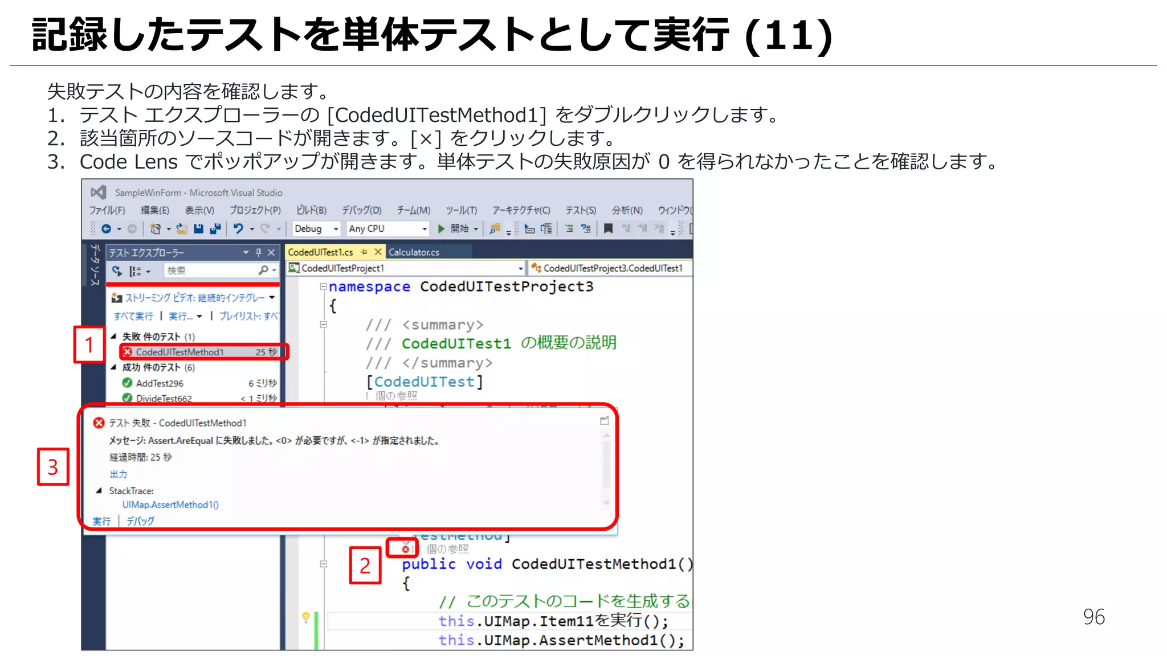
Task: Select the DivideTest662 test row
Action: [199, 398]
